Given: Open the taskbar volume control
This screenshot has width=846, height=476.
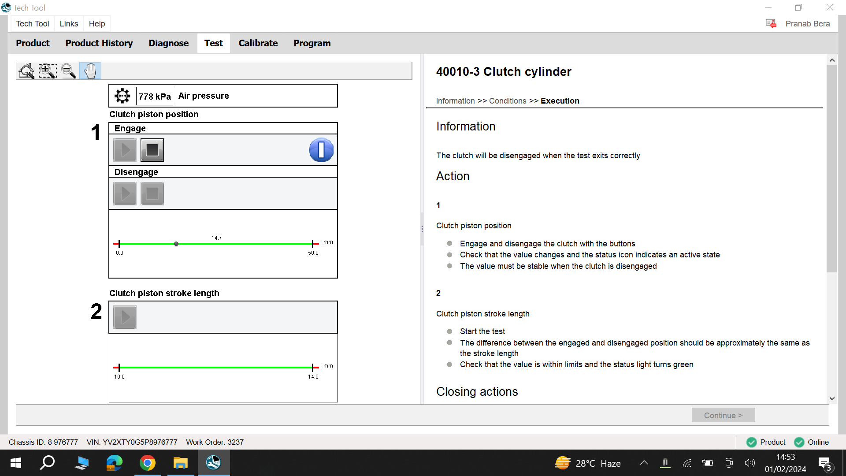Looking at the screenshot, I should click(750, 463).
